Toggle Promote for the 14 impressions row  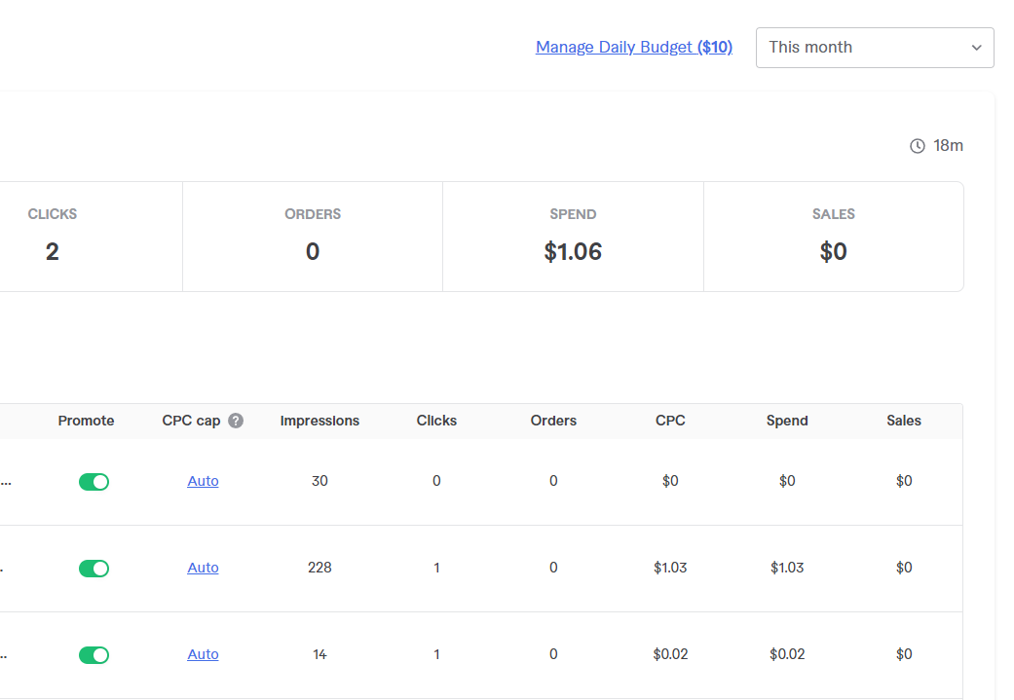(x=94, y=655)
